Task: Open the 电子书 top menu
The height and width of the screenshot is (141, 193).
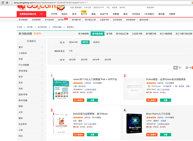Action: pyautogui.click(x=84, y=14)
